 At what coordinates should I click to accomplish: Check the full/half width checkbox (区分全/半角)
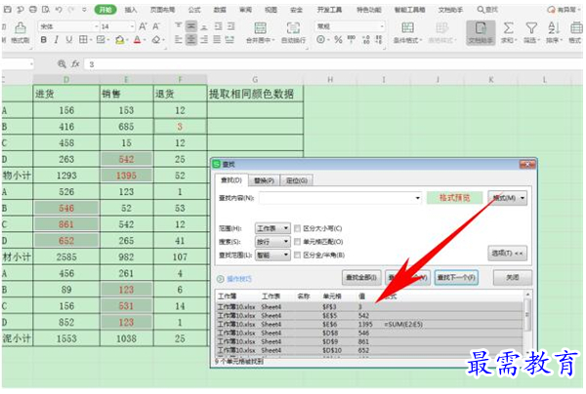click(298, 255)
